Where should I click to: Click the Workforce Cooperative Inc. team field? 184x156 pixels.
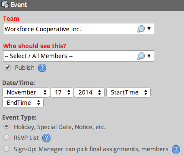tap(79, 29)
